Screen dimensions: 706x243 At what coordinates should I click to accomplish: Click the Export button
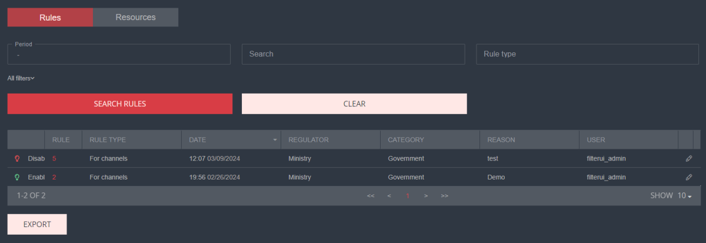37,224
